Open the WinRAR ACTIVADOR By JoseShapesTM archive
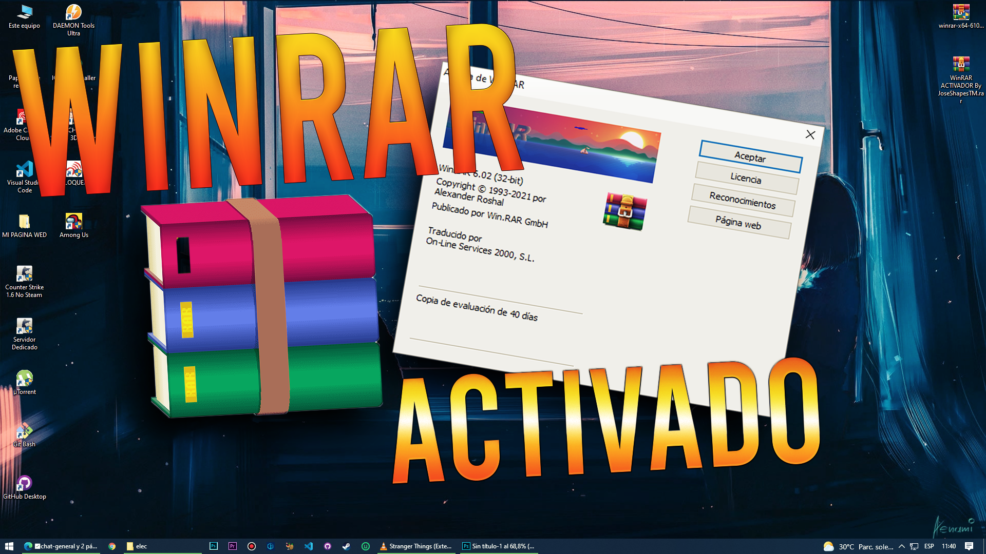Viewport: 986px width, 554px height. [x=960, y=65]
